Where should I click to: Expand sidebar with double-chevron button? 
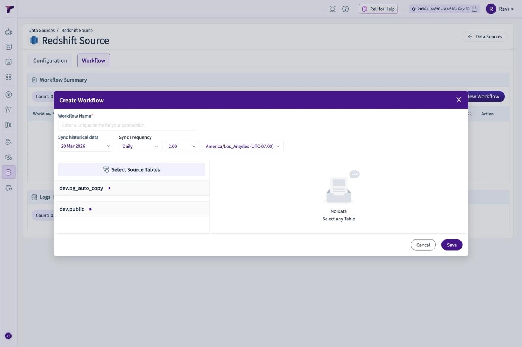[x=8, y=336]
